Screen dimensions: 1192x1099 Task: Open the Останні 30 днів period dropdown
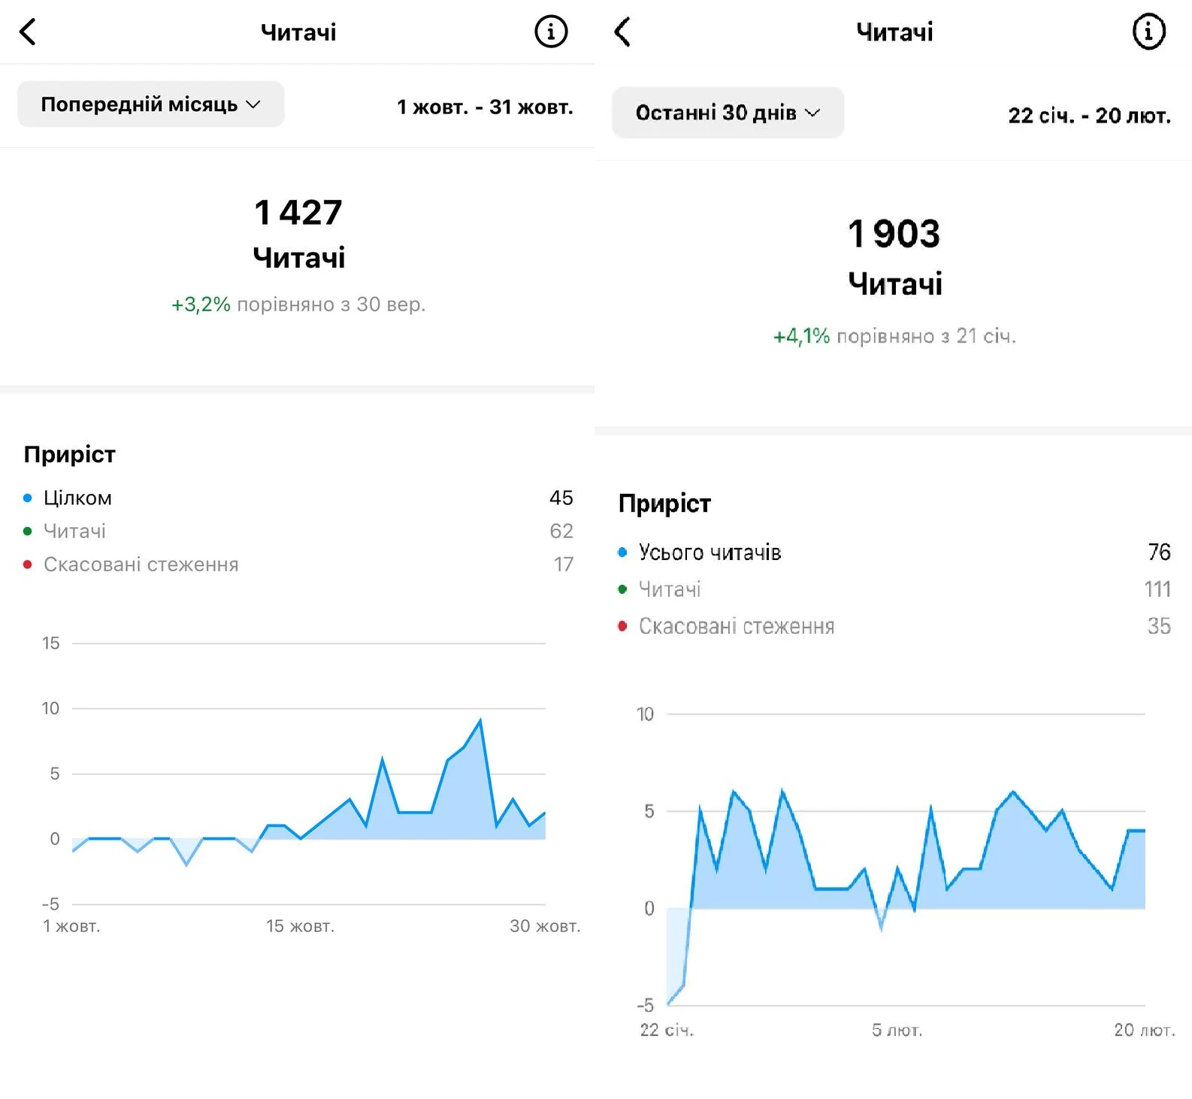point(728,113)
